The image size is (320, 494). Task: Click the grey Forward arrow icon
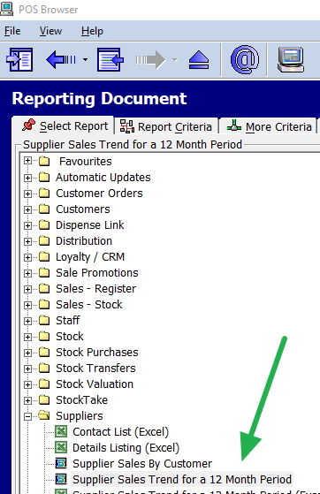[x=150, y=59]
